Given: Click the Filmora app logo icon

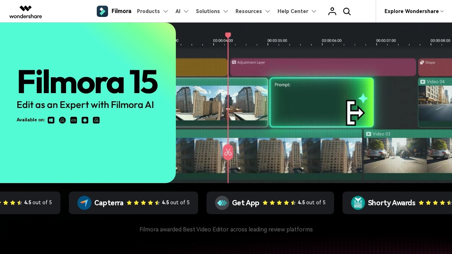Looking at the screenshot, I should 102,11.
